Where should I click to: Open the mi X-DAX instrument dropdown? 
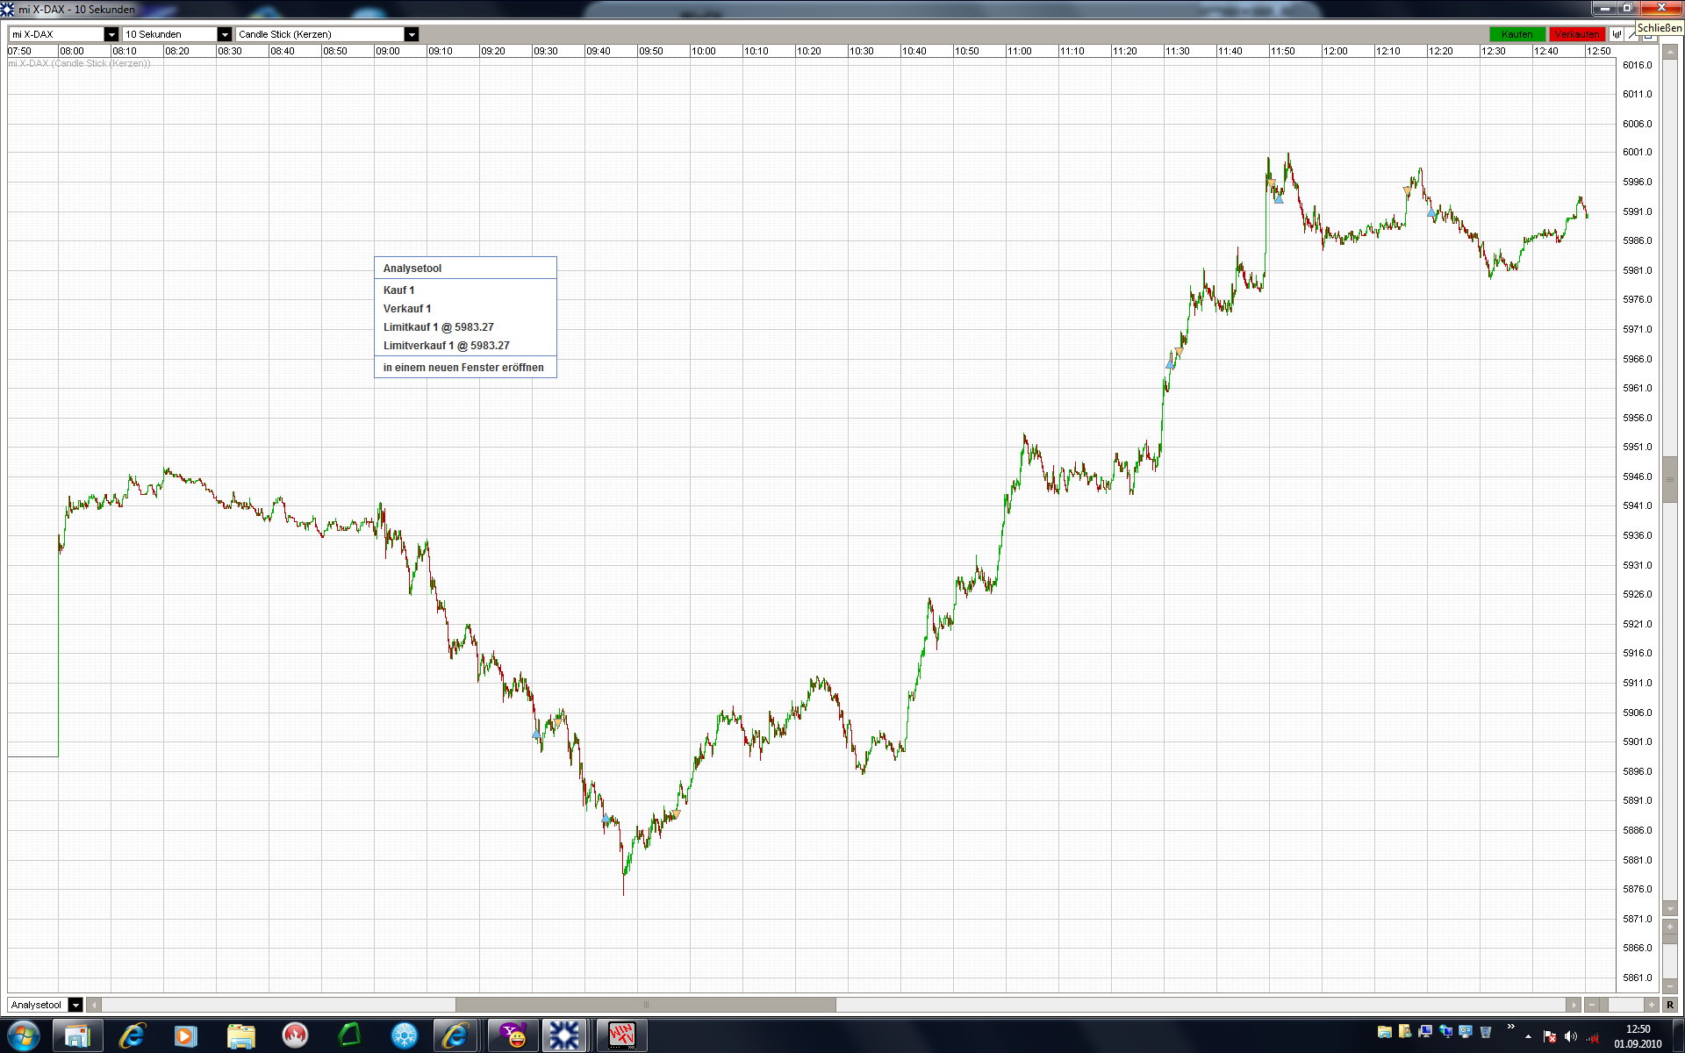111,34
